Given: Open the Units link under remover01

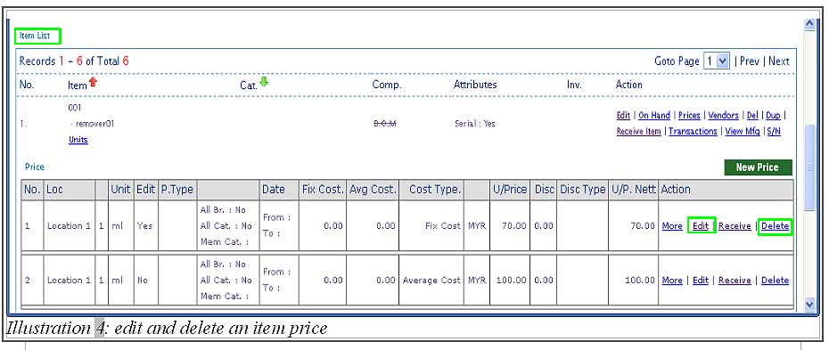Looking at the screenshot, I should pos(78,140).
